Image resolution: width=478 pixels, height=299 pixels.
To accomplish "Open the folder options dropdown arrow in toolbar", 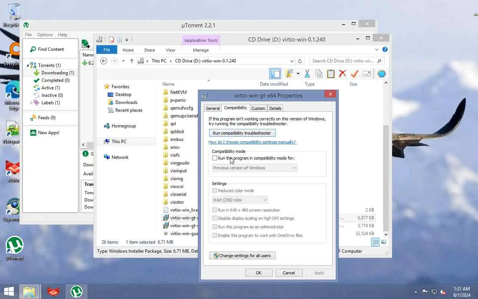I will click(x=298, y=74).
